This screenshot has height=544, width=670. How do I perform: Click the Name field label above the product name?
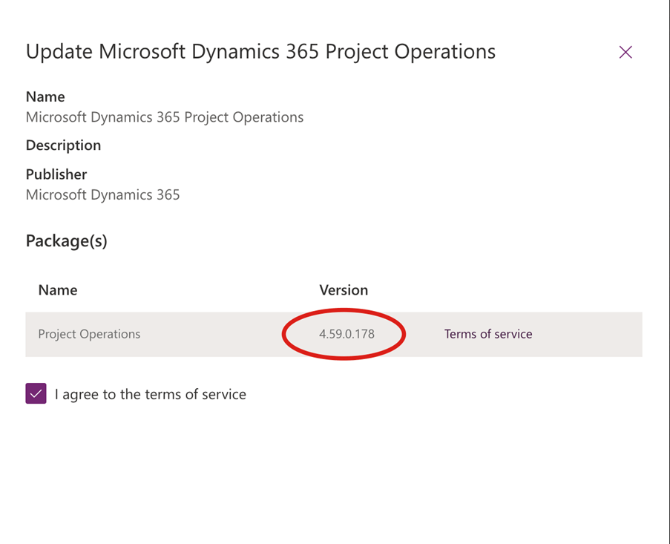click(45, 96)
